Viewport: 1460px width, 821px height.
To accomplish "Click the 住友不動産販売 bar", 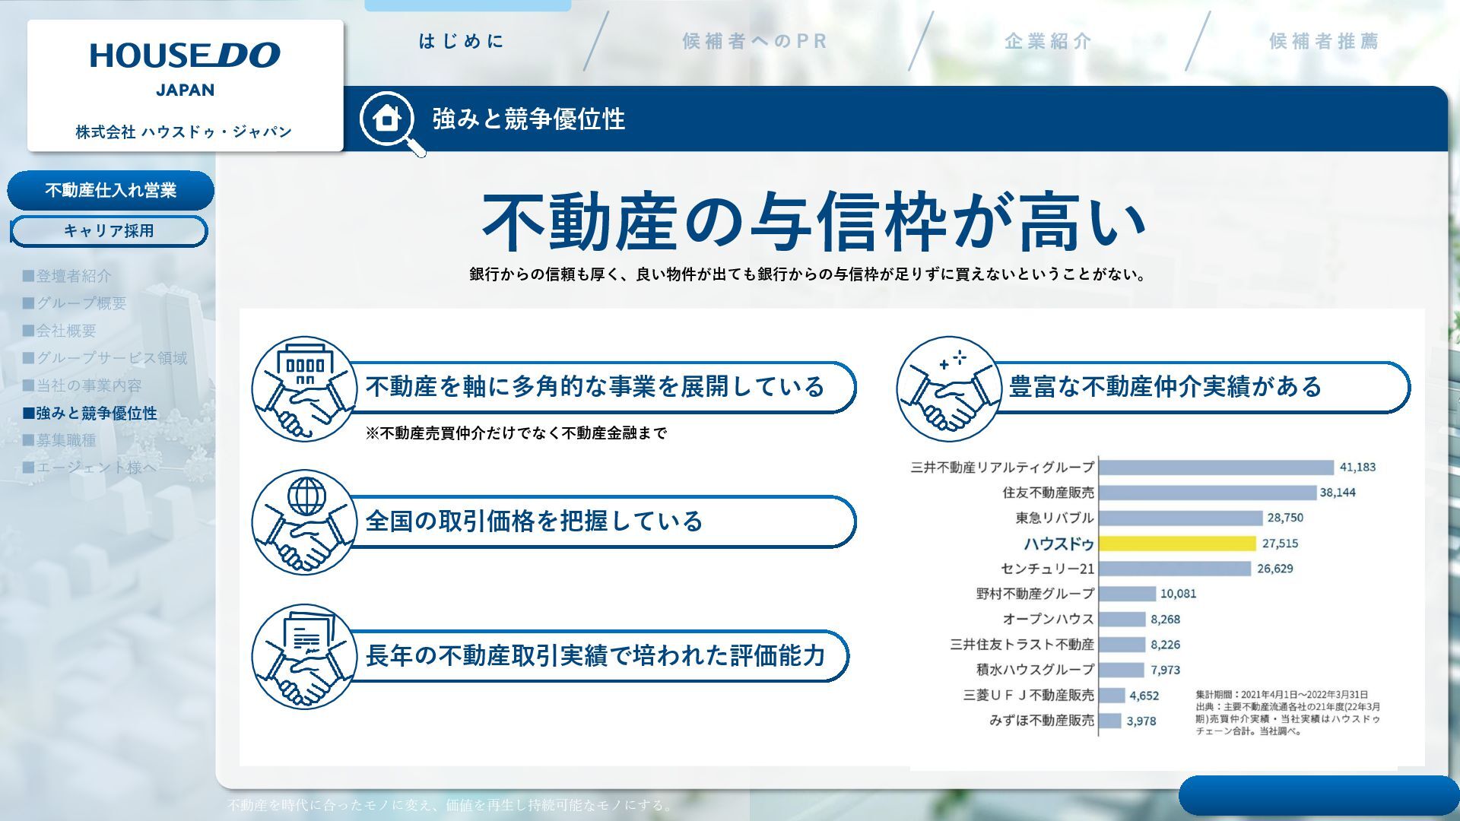I will (x=1208, y=493).
